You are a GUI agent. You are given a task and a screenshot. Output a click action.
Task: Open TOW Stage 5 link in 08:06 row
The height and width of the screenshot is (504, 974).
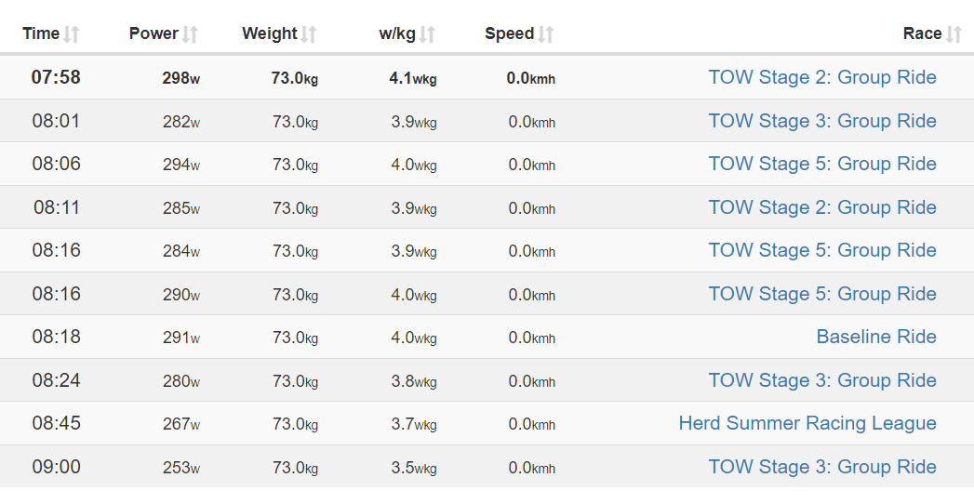821,164
